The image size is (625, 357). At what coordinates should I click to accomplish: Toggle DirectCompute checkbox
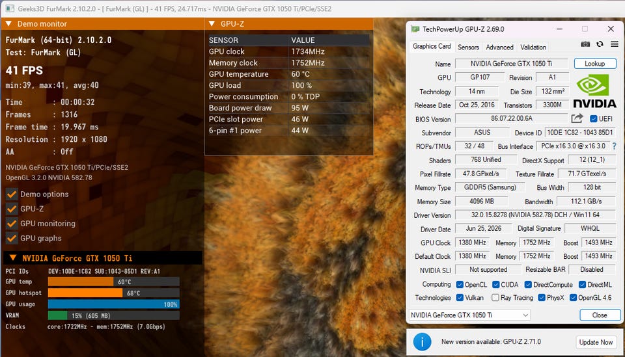tap(528, 284)
